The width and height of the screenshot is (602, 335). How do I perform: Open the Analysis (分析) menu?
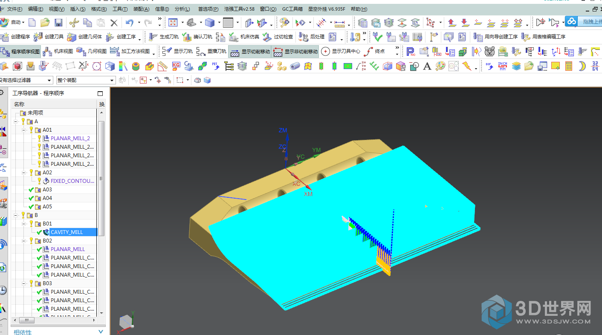coord(182,9)
